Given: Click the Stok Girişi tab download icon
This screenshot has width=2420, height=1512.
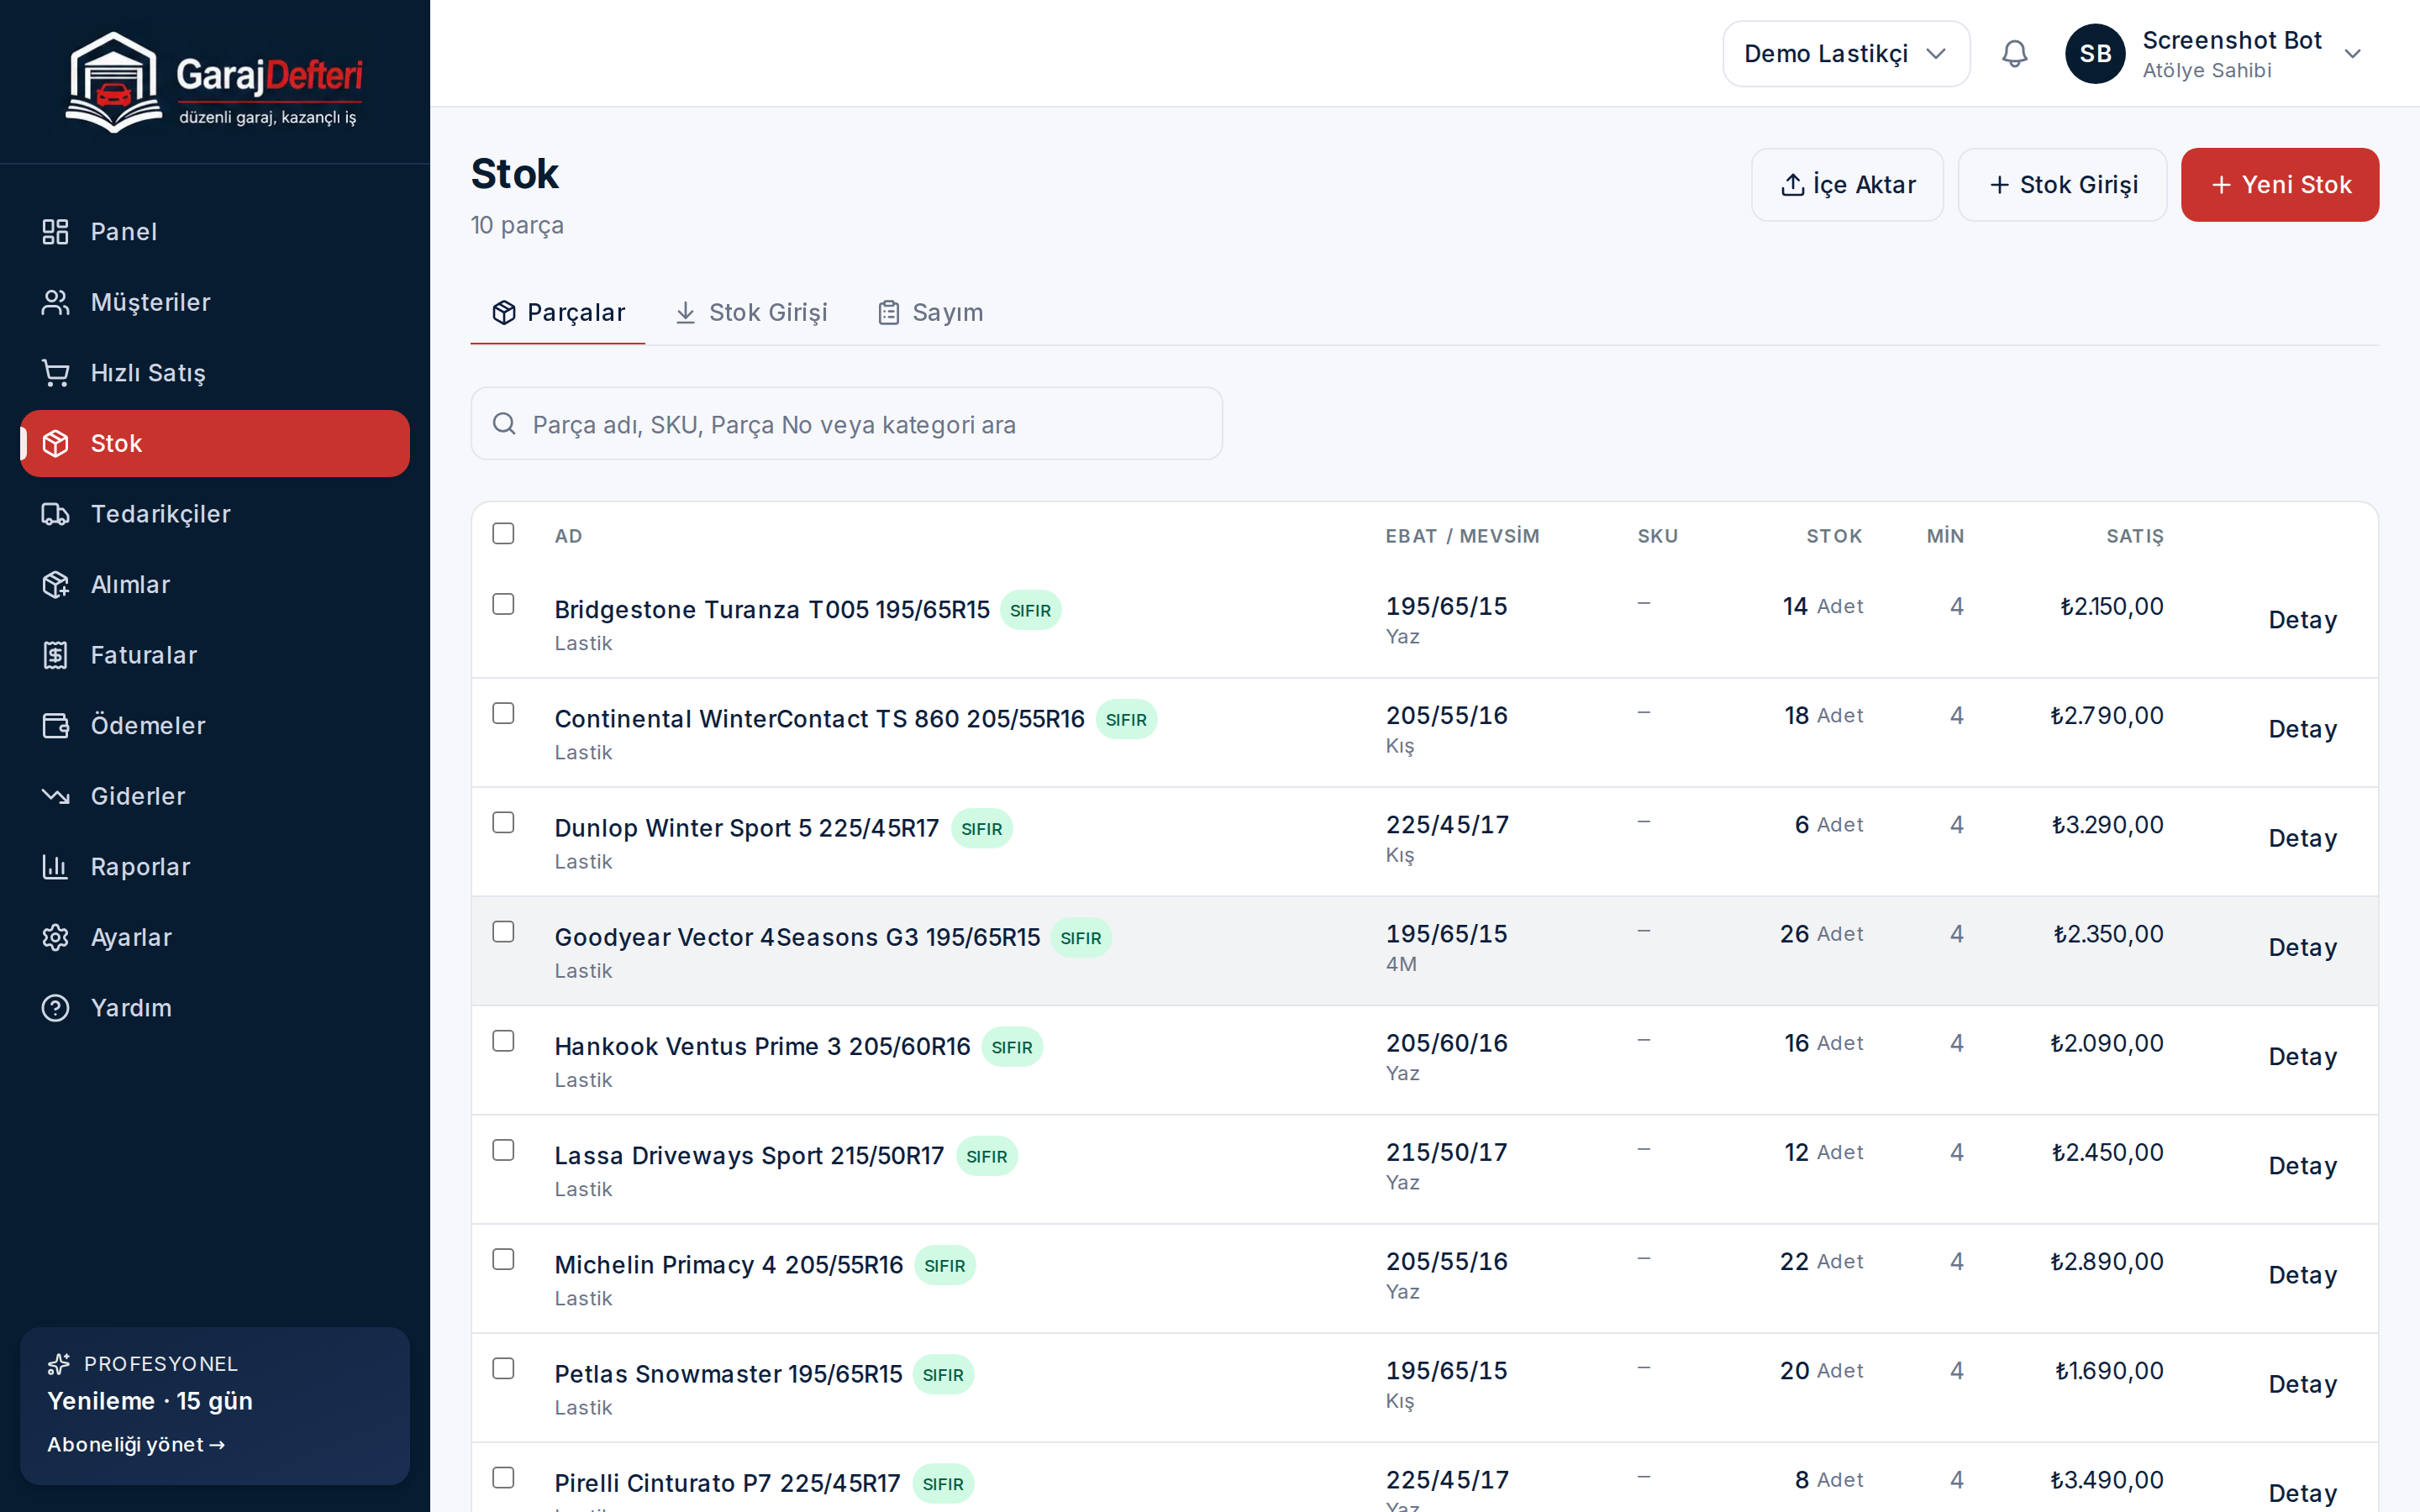Looking at the screenshot, I should 685,313.
